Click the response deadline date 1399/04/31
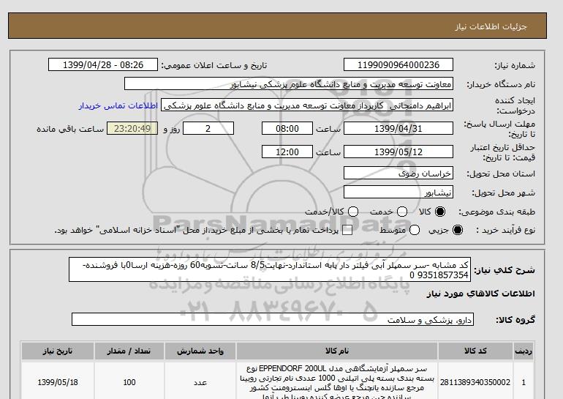The width and height of the screenshot is (563, 399). (x=398, y=128)
